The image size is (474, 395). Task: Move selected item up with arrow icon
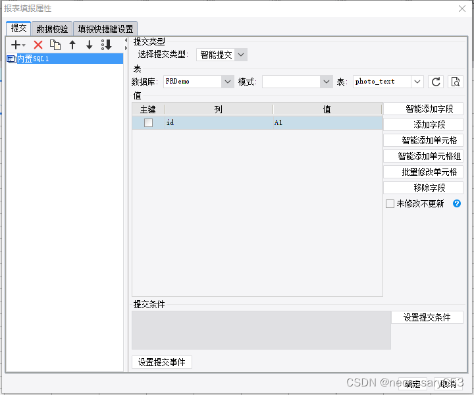point(72,45)
